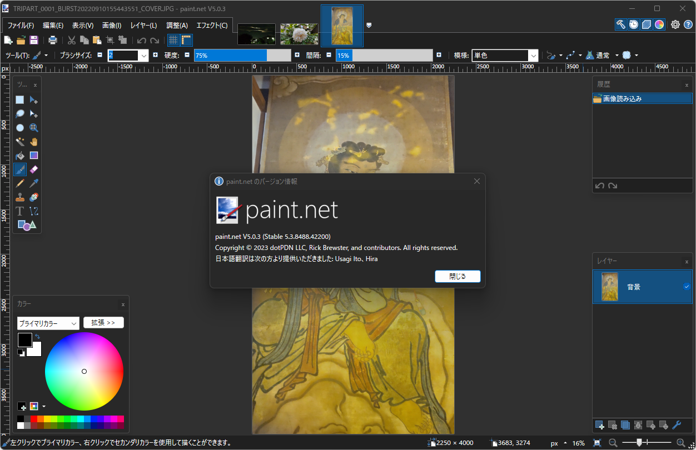Choose the Paint Bucket tool
Image resolution: width=696 pixels, height=450 pixels.
(x=19, y=156)
